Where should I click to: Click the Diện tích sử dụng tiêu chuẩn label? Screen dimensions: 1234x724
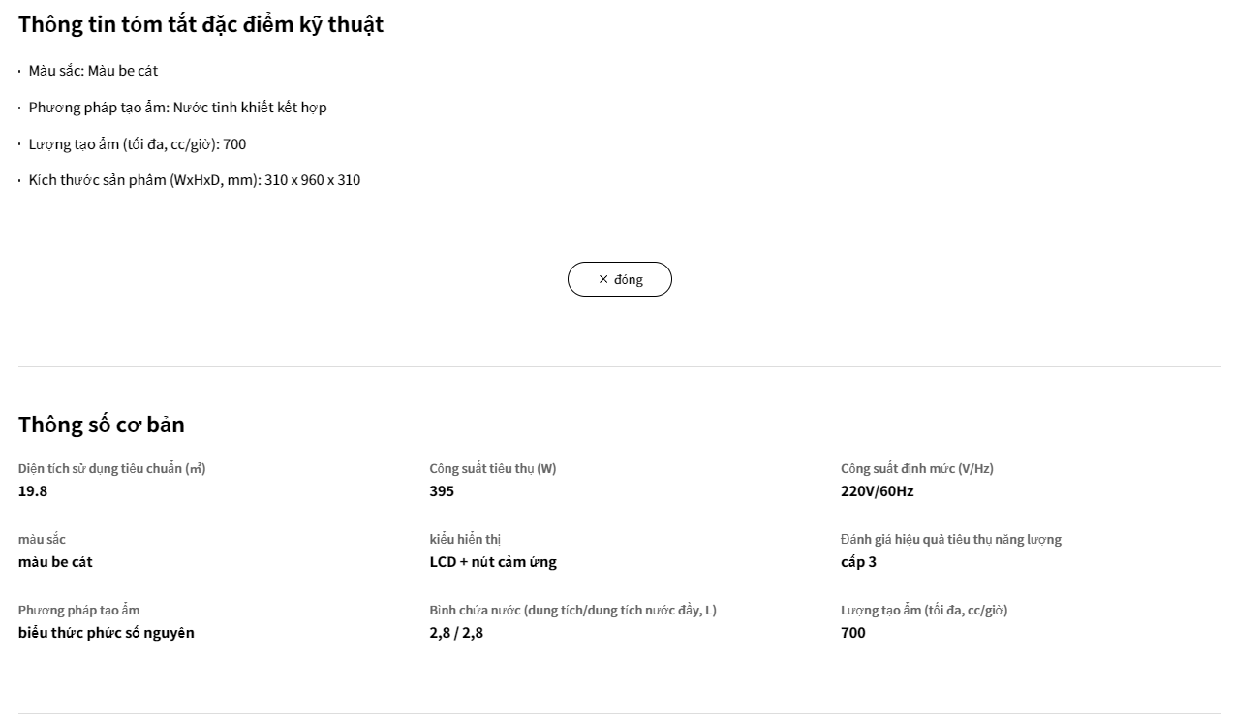[x=111, y=469]
